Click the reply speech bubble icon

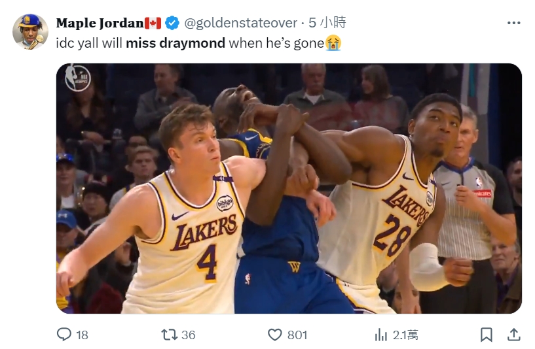pyautogui.click(x=64, y=335)
